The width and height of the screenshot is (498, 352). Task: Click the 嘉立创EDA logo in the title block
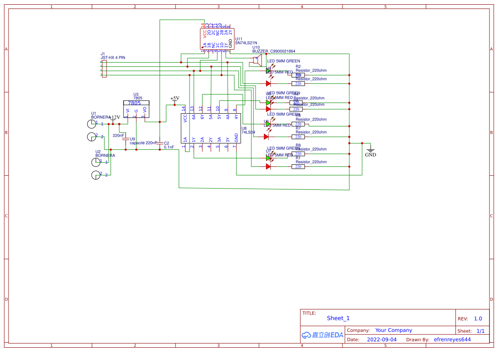322,335
